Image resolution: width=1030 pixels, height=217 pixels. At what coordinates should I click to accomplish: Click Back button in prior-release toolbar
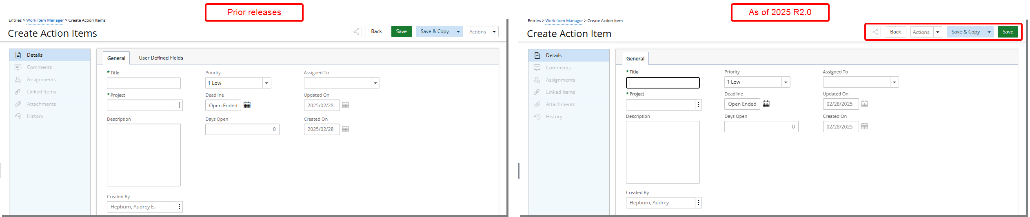tap(376, 31)
